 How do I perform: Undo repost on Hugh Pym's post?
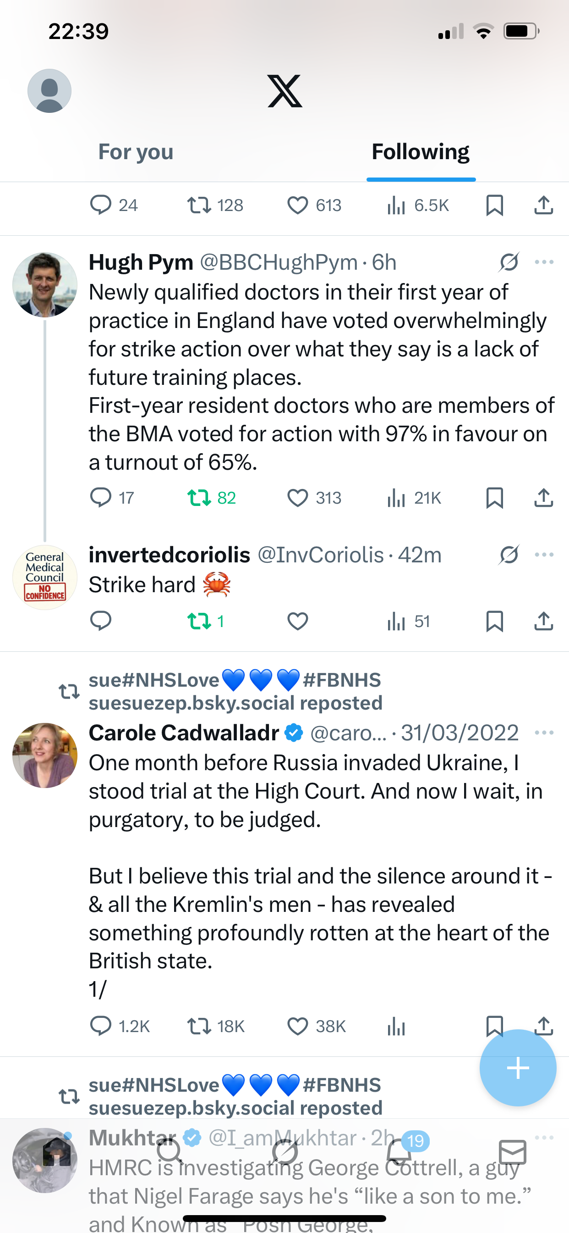[x=199, y=498]
